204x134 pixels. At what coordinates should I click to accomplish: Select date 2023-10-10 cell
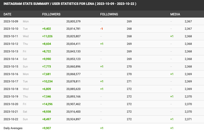pyautogui.click(x=11, y=29)
